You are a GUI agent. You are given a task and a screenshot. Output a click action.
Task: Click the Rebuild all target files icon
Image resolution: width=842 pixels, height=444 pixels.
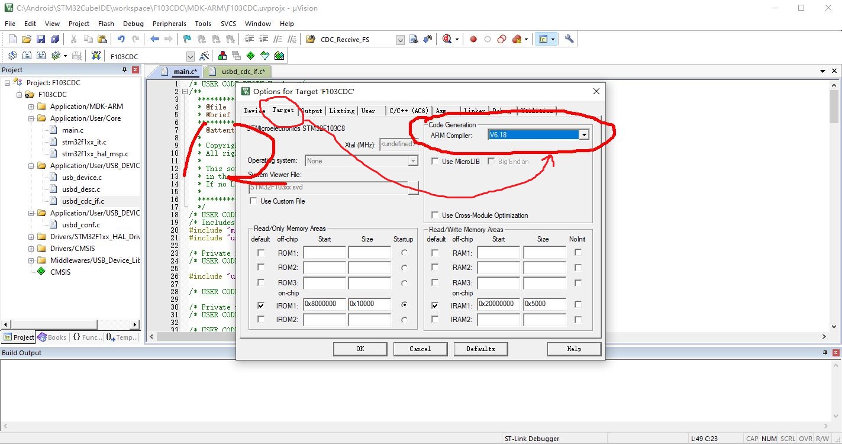pyautogui.click(x=41, y=56)
